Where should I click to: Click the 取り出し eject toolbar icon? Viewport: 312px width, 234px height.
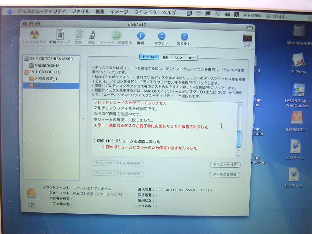(184, 37)
